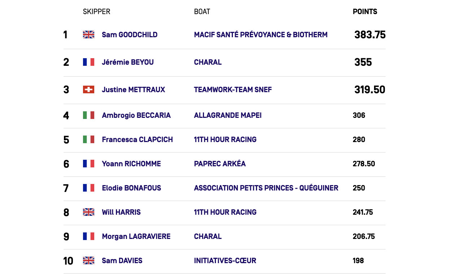Click the Swiss flag beside Justine Mettraux
452x274 pixels.
pyautogui.click(x=88, y=90)
